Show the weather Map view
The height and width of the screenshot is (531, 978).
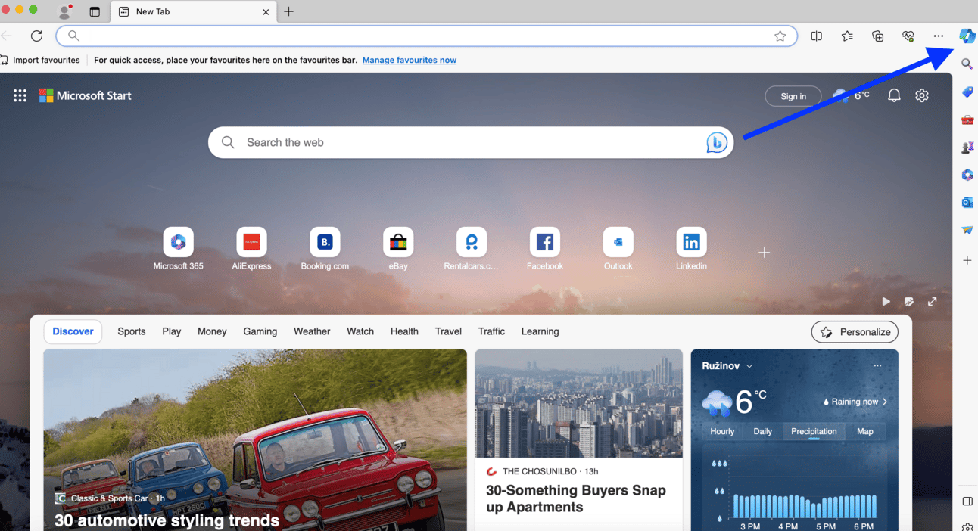[865, 431]
